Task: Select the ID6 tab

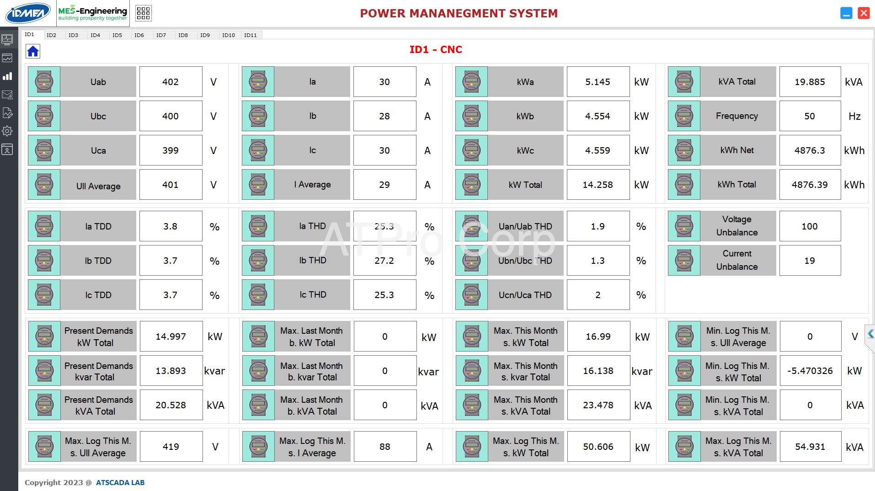Action: pyautogui.click(x=139, y=35)
